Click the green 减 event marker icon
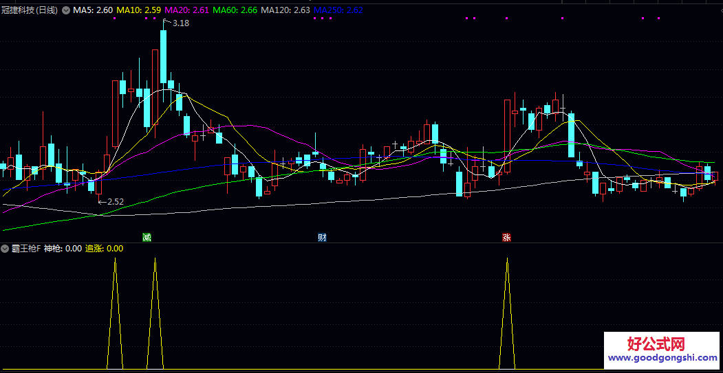723x373 pixels. 147,238
